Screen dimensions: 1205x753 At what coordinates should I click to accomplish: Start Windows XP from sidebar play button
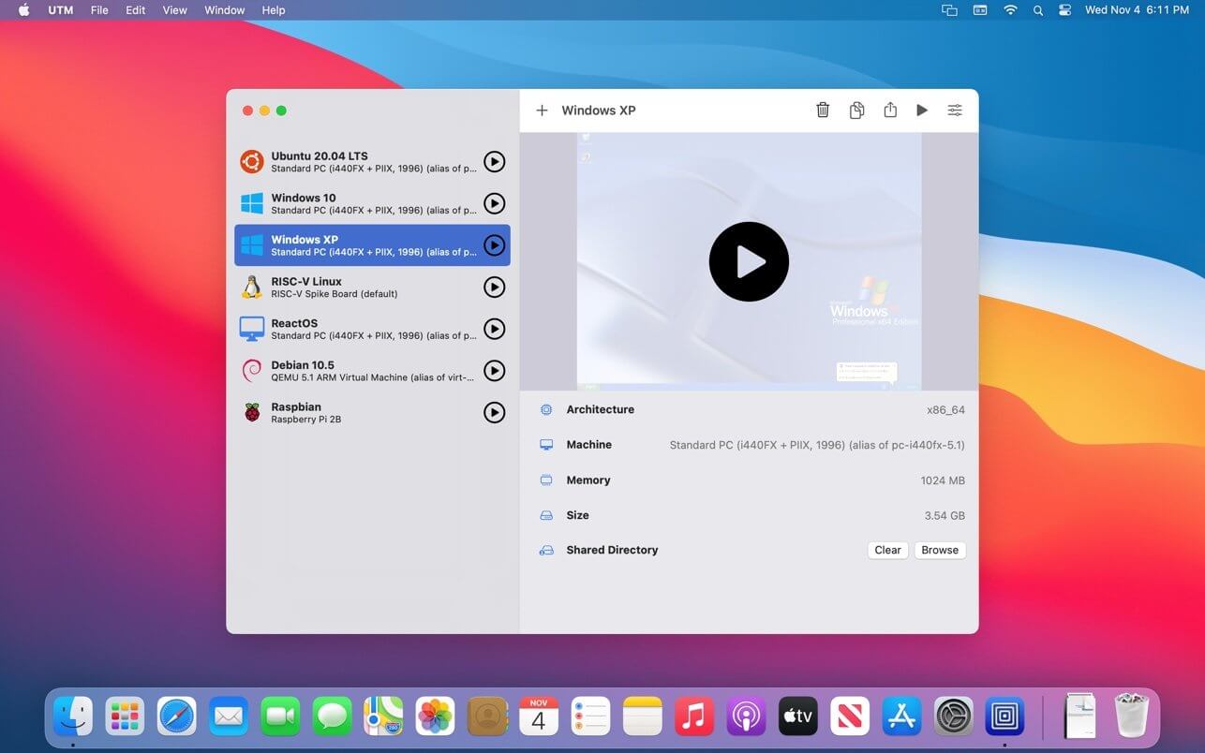pyautogui.click(x=494, y=245)
